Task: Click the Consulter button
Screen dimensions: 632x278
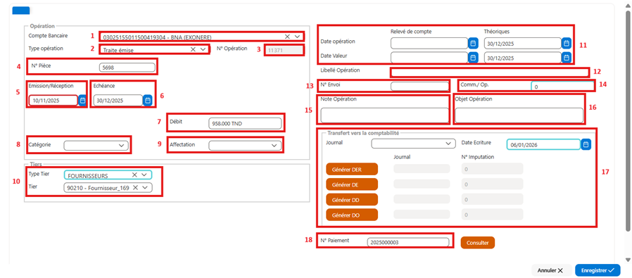Action: point(478,243)
